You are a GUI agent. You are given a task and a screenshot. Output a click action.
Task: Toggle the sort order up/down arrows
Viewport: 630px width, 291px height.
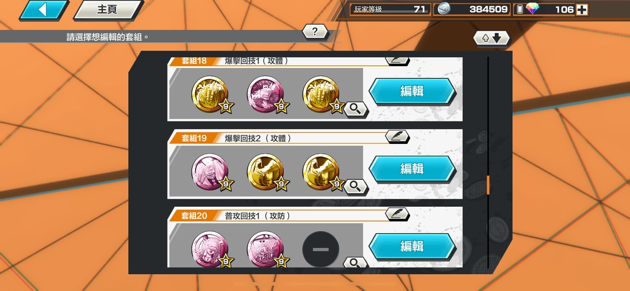point(491,38)
